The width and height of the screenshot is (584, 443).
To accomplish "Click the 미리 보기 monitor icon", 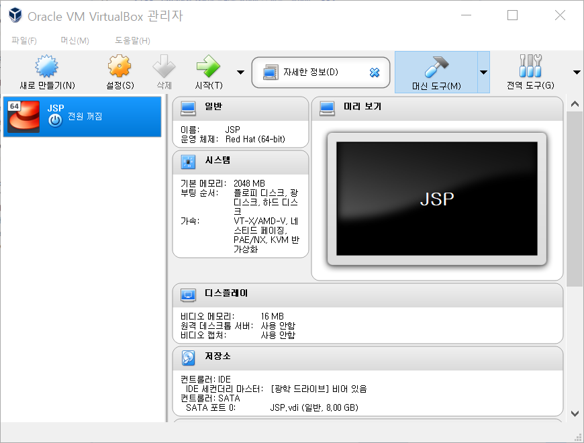I will 327,108.
